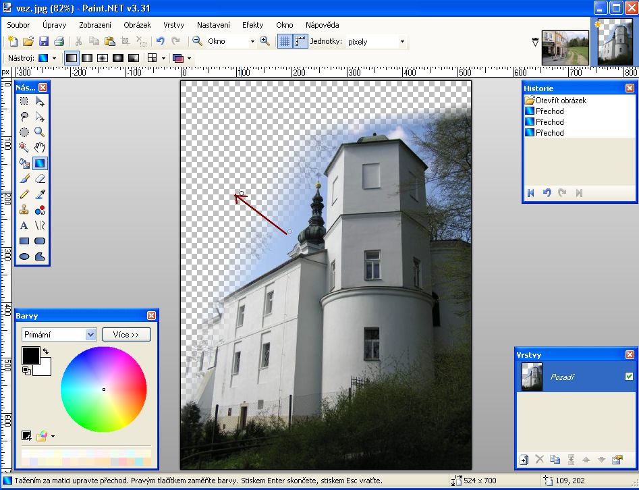The image size is (639, 490).
Task: Pick the Eraser tool
Action: (40, 179)
